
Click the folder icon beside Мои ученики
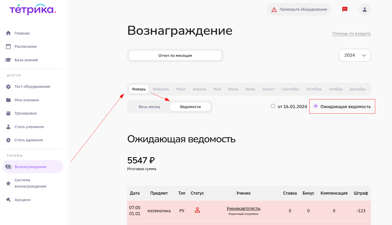pos(8,100)
